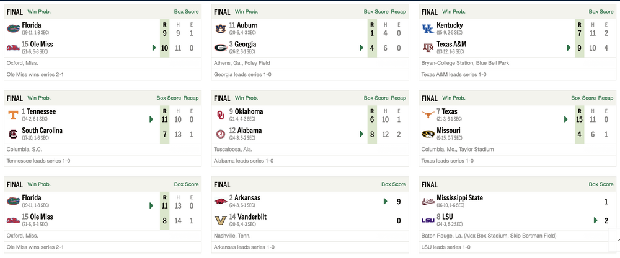Click the Mississippi State team name
The image size is (620, 258).
(x=459, y=198)
